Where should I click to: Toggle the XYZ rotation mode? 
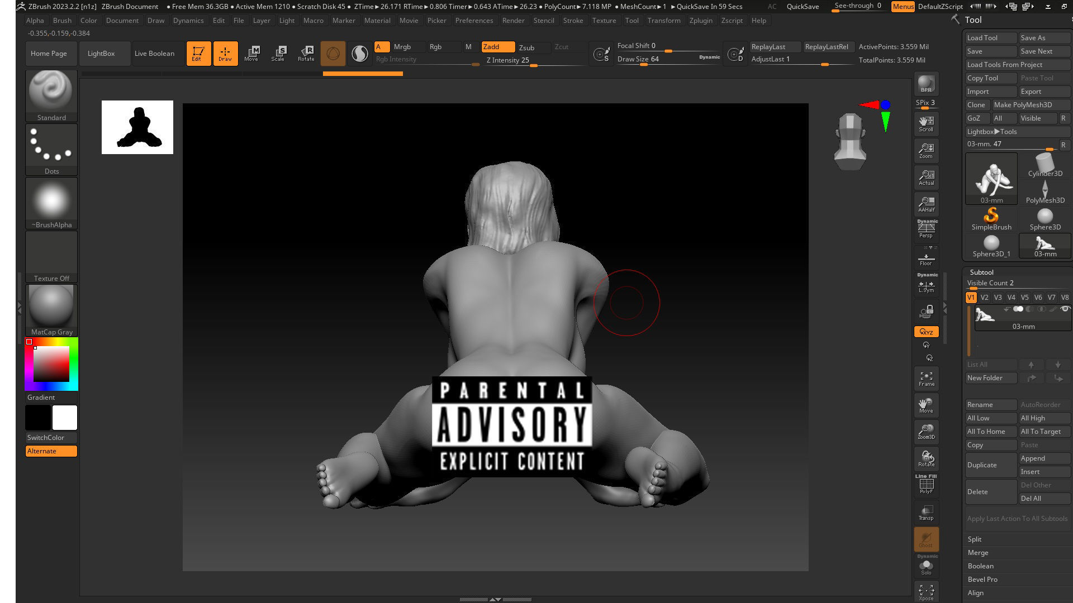click(926, 332)
